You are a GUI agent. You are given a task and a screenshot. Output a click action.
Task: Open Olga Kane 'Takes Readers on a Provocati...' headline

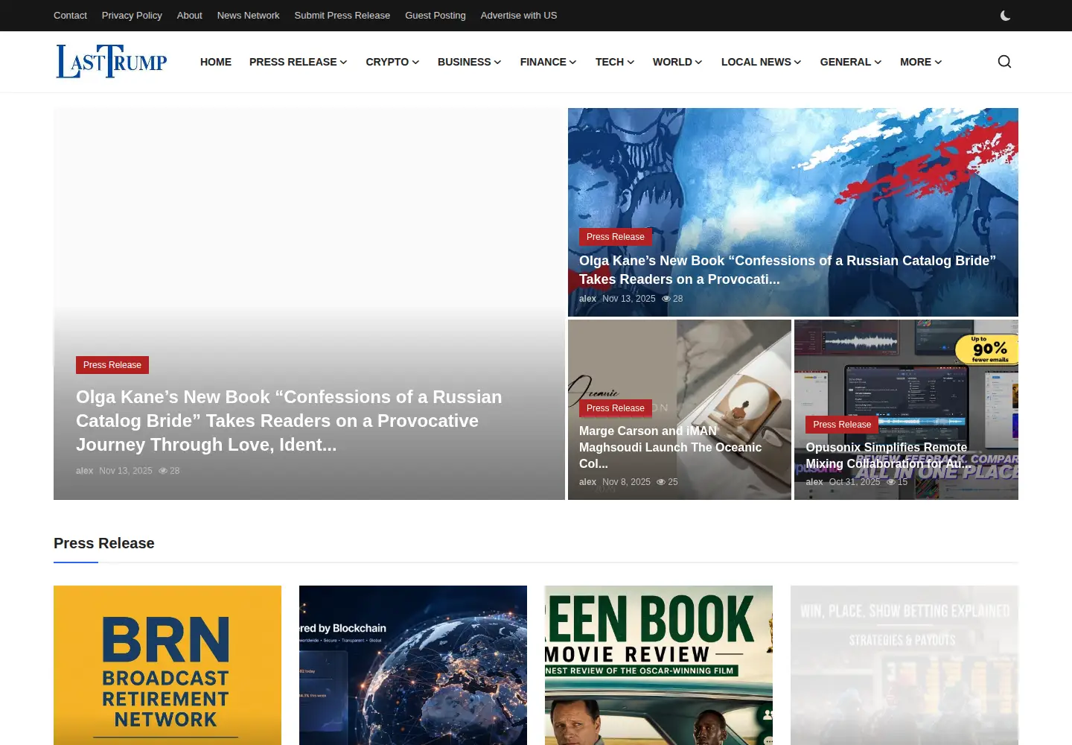pos(788,270)
